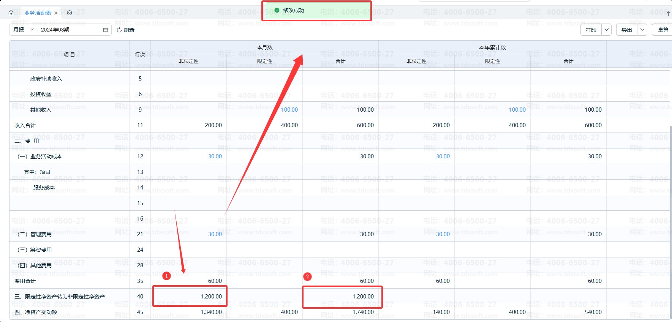Click the collapse up-arrow icon top right
Viewport: 672px width, 322px height.
(x=668, y=14)
